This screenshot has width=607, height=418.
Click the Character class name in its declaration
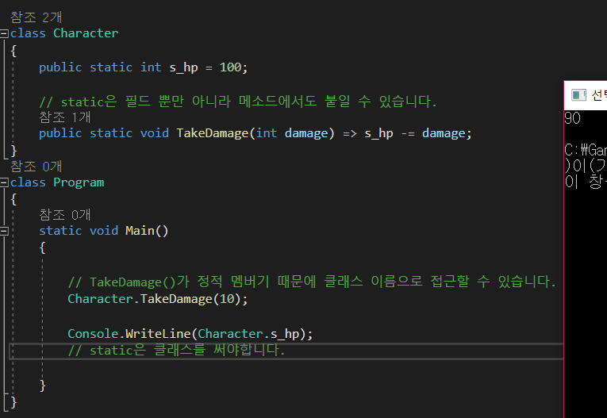86,33
